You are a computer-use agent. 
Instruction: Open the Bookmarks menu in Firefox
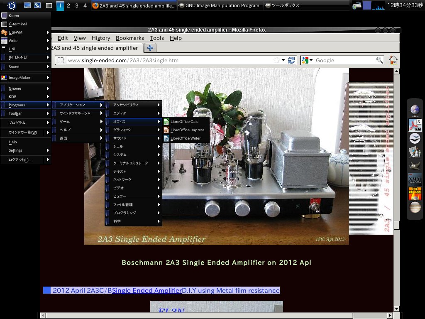[129, 38]
